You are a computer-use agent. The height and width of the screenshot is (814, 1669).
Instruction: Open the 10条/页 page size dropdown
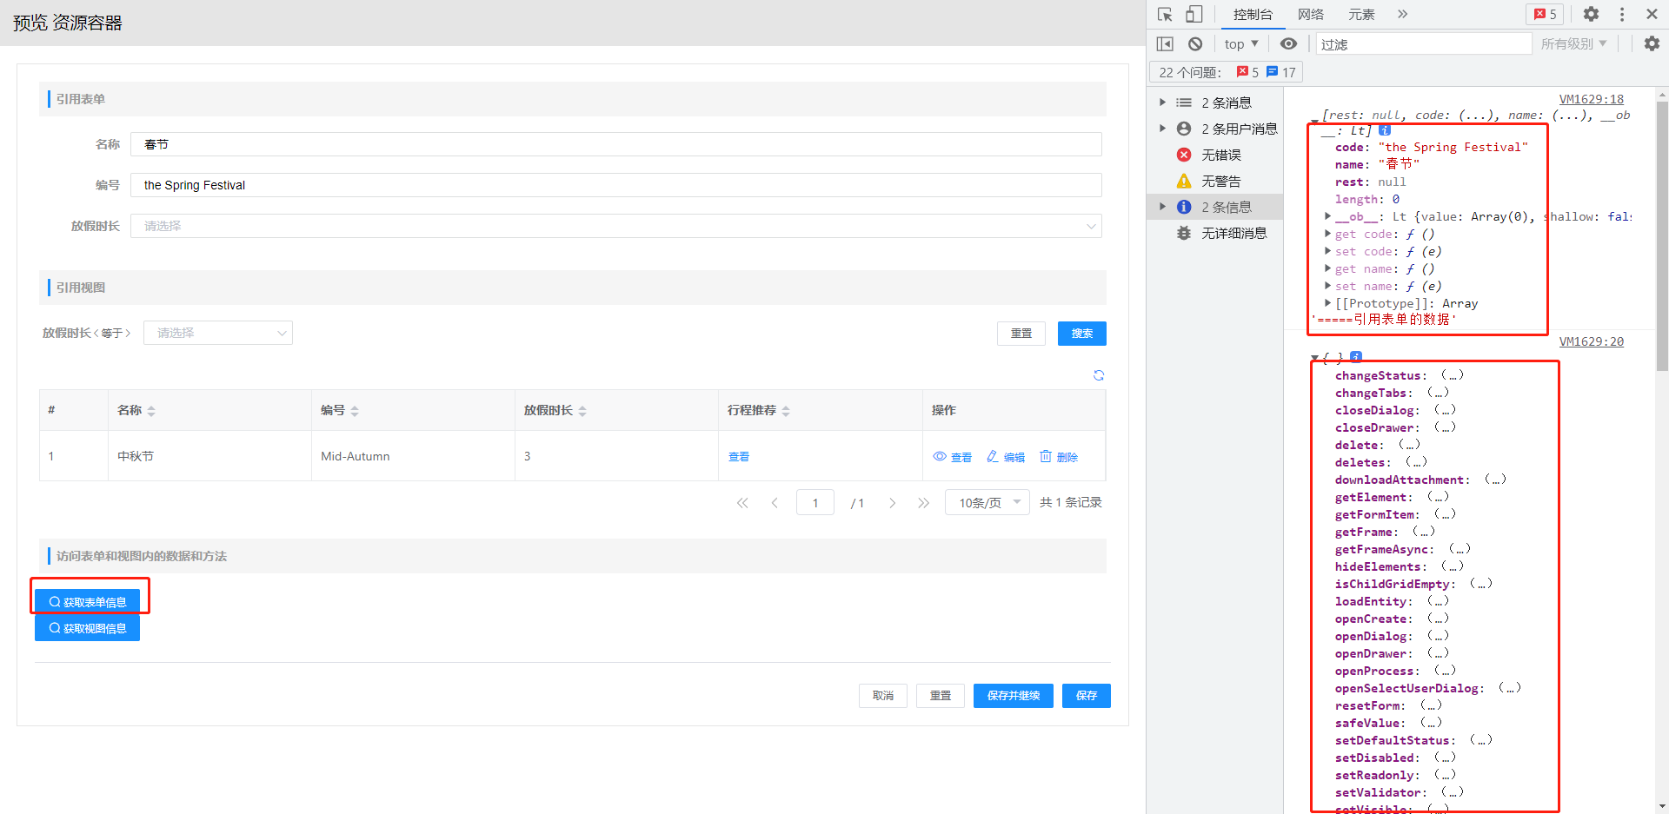point(987,503)
